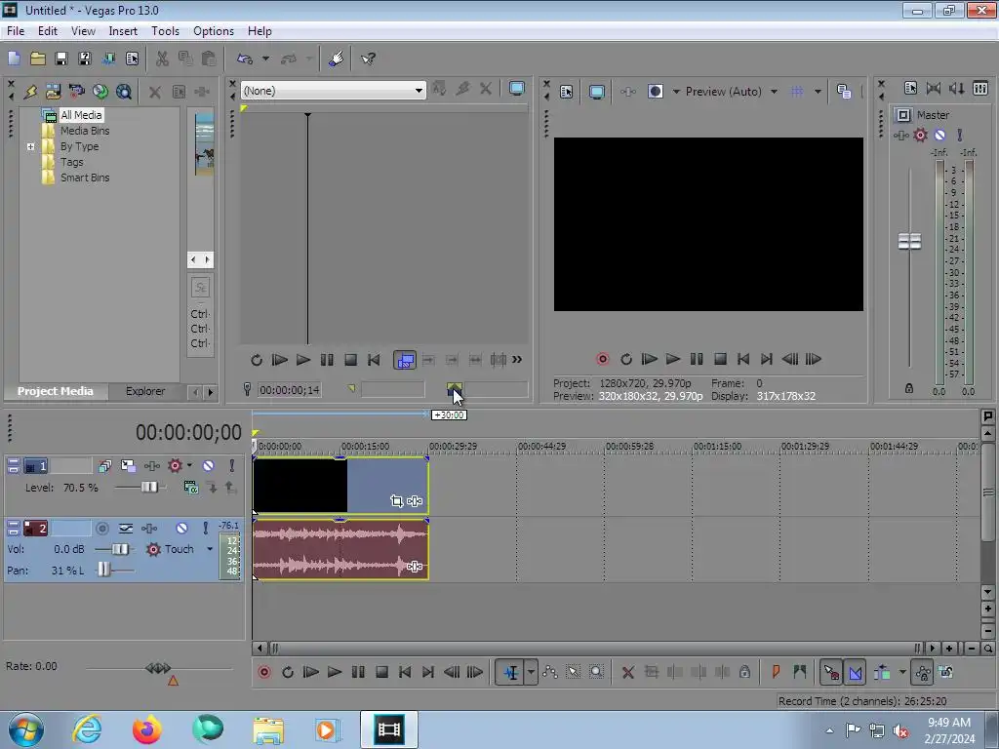999x749 pixels.
Task: Solo video track 1
Action: point(232,465)
